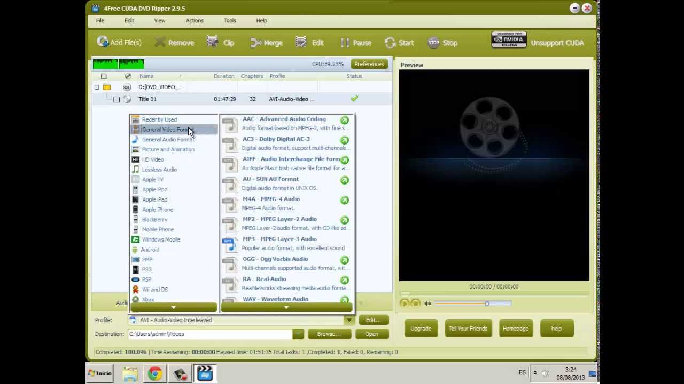Choose MP3 - MPEG Layer-3 Audio format
684x384 pixels.
(286, 244)
